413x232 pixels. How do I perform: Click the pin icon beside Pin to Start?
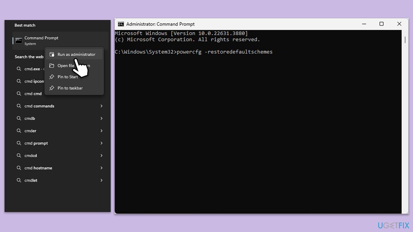click(x=52, y=77)
